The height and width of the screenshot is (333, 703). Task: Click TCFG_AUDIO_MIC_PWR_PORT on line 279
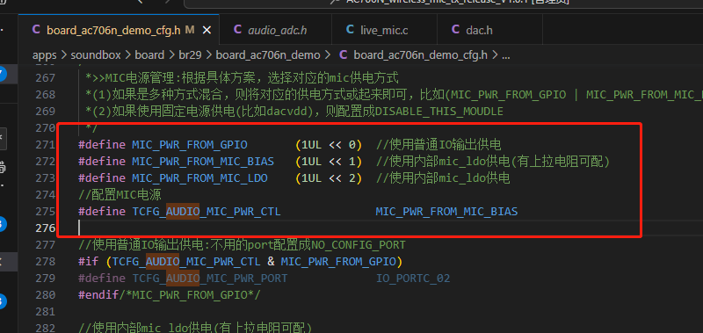tap(209, 278)
